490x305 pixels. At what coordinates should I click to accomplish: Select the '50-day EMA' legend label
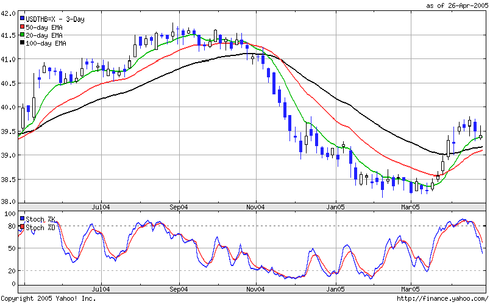(44, 27)
